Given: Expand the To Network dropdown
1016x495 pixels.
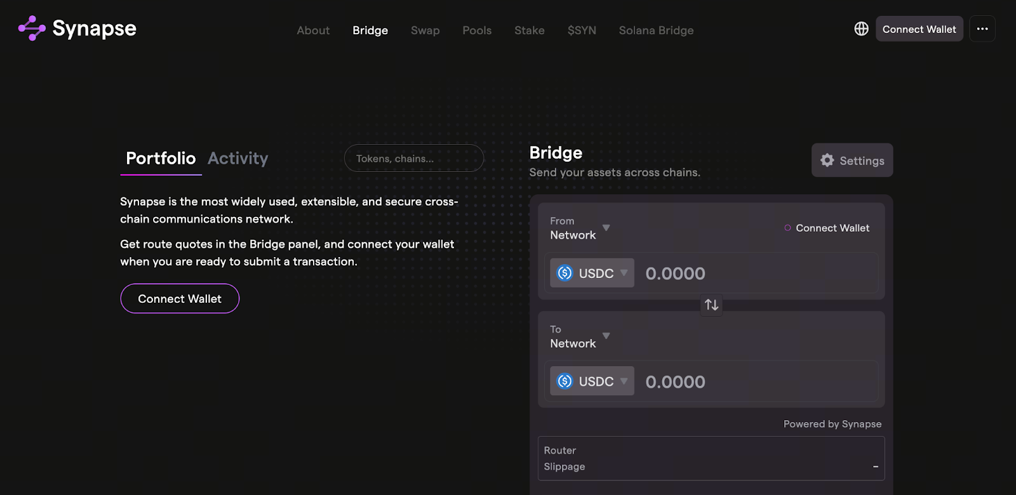Looking at the screenshot, I should pyautogui.click(x=606, y=336).
